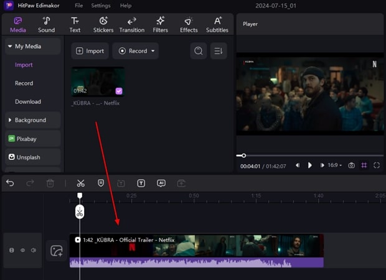
Task: Toggle the crop grid icon in player
Action: (x=364, y=166)
